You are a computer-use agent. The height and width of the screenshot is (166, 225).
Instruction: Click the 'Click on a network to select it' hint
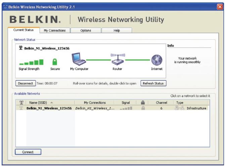point(190,96)
